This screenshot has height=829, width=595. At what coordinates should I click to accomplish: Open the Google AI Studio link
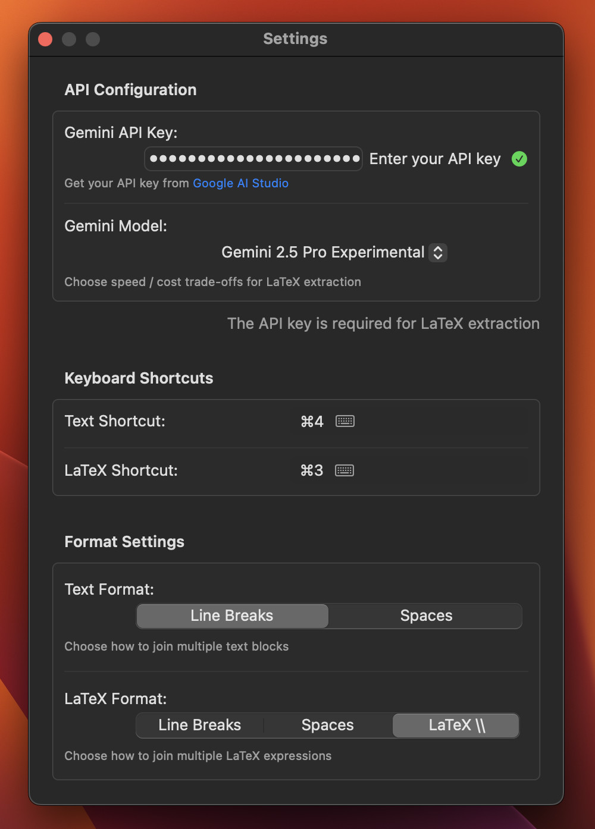click(240, 183)
